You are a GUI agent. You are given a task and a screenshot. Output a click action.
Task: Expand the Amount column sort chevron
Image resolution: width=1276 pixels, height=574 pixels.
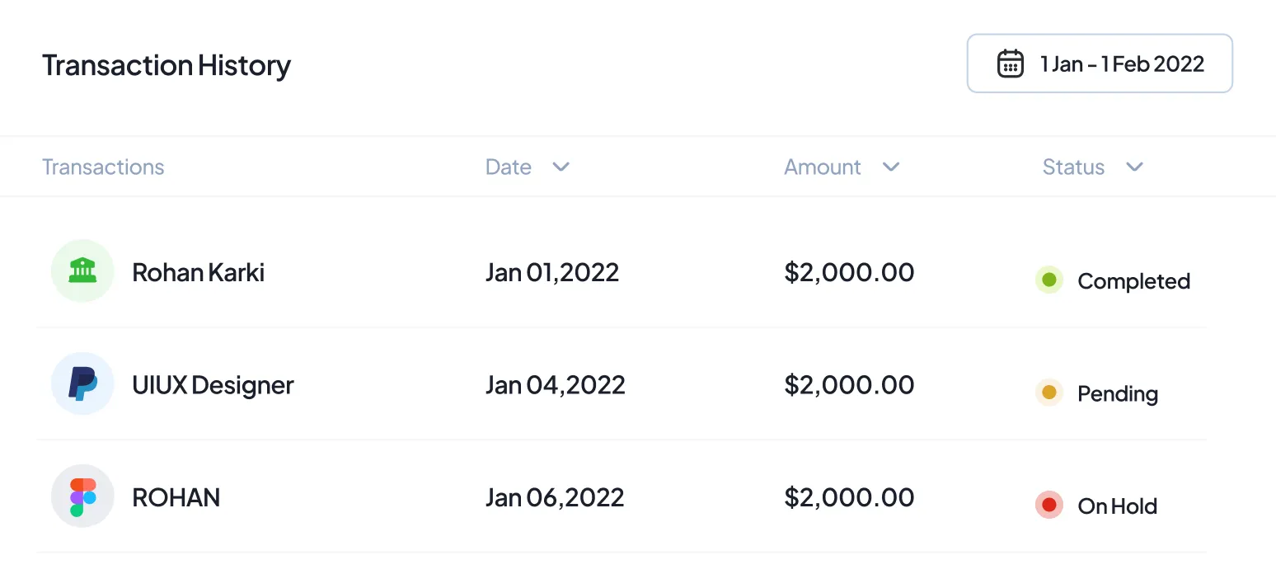(890, 167)
